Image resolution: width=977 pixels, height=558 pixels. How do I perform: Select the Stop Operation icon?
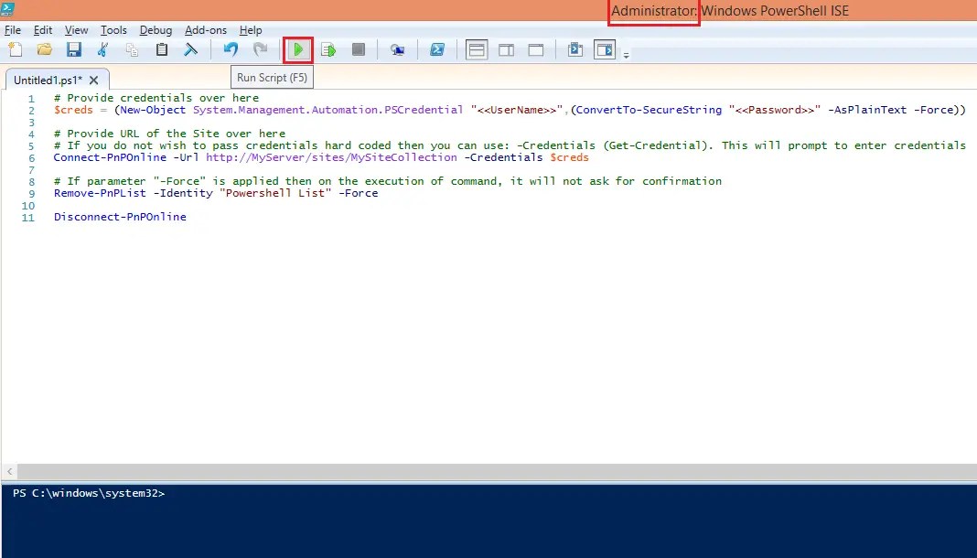coord(358,49)
